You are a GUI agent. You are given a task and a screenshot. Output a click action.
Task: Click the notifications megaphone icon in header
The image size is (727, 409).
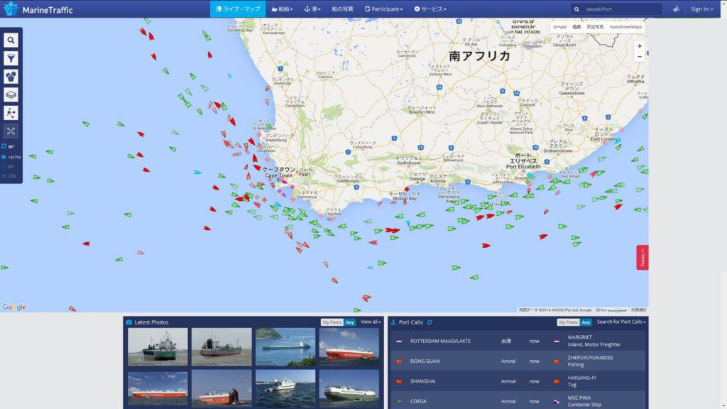676,9
